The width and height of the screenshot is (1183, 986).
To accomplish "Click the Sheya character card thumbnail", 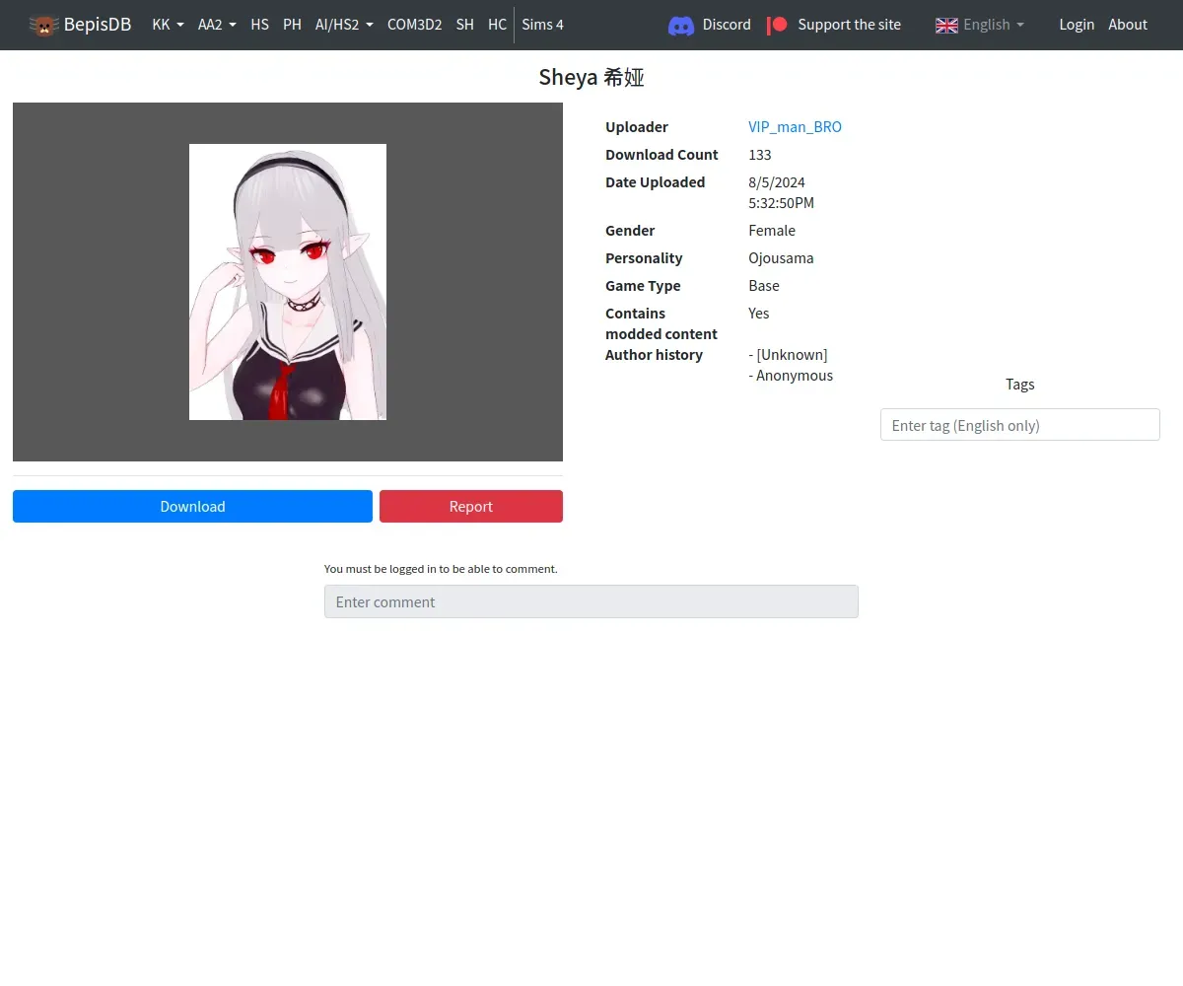I will [288, 282].
